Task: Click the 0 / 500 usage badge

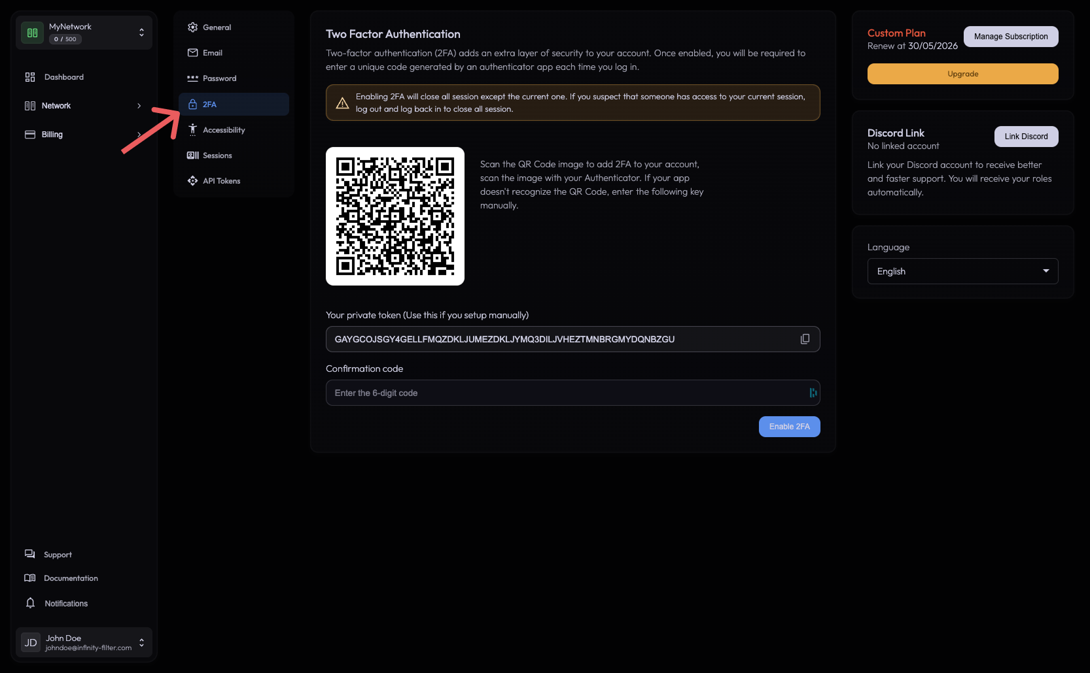Action: click(x=65, y=39)
